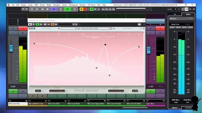Click the 80s Cow Bus channel fader
This screenshot has height=113, width=202.
coord(11,48)
